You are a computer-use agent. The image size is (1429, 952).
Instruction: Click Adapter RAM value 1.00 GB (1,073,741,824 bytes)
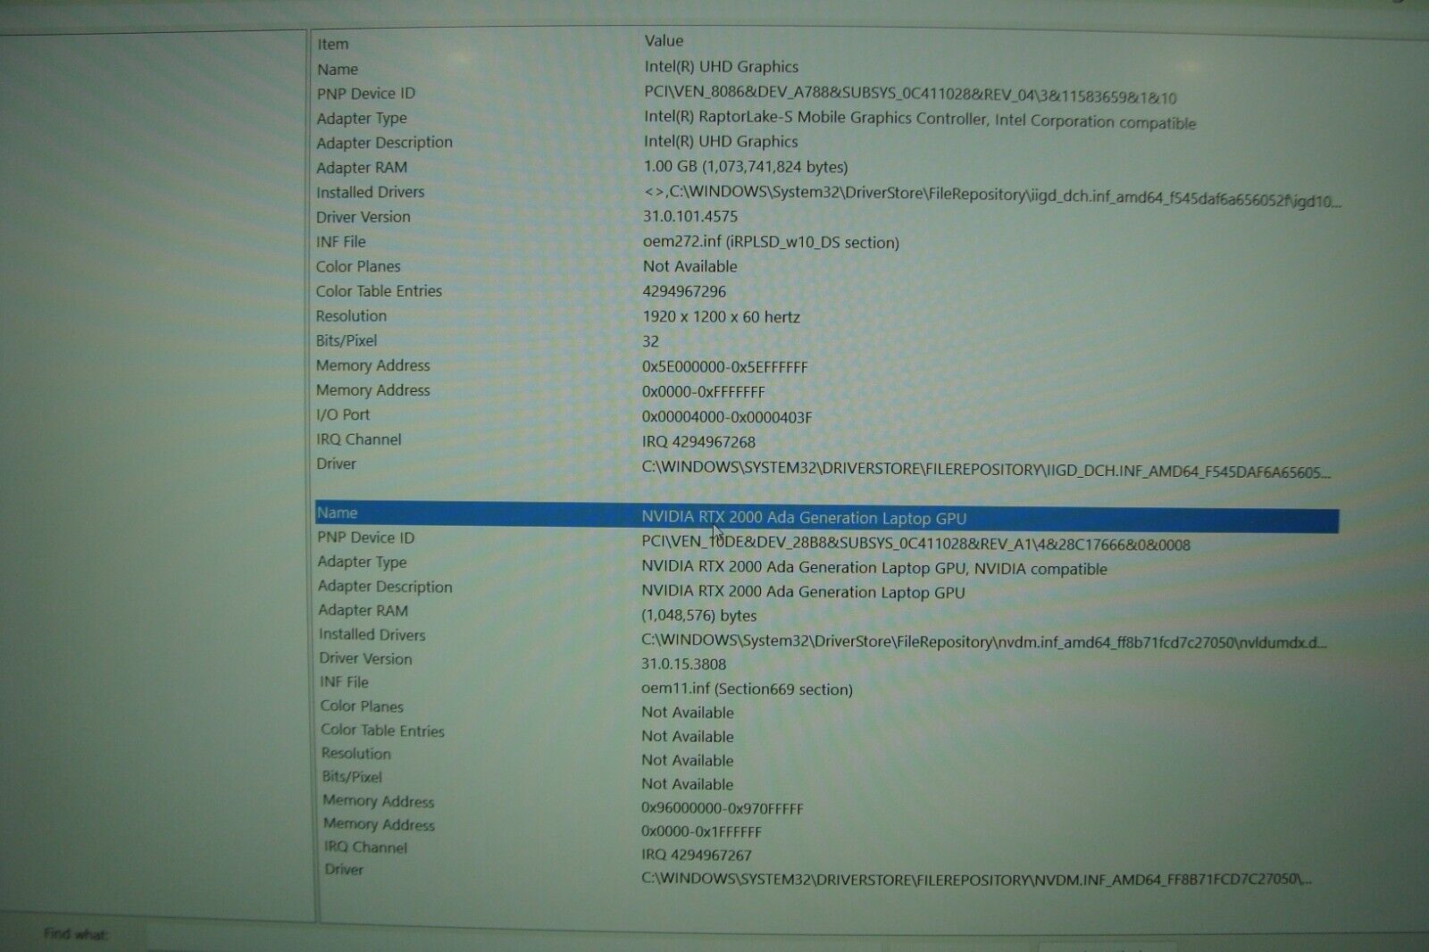(746, 167)
